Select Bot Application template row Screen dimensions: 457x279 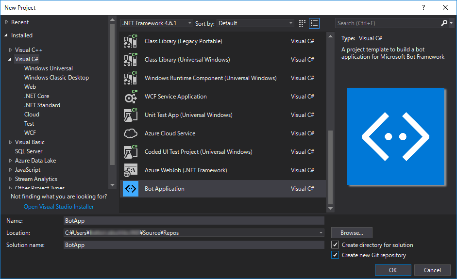222,189
